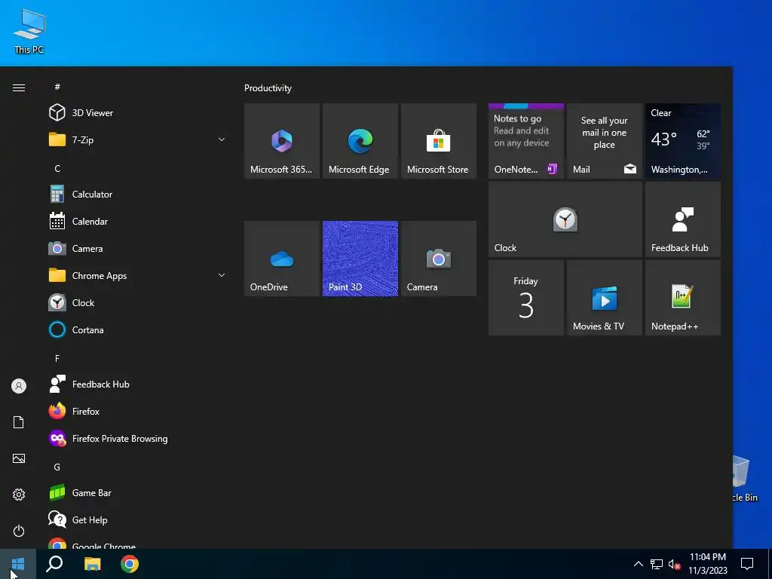Viewport: 772px width, 579px height.
Task: Open the Mail tile
Action: [x=604, y=141]
